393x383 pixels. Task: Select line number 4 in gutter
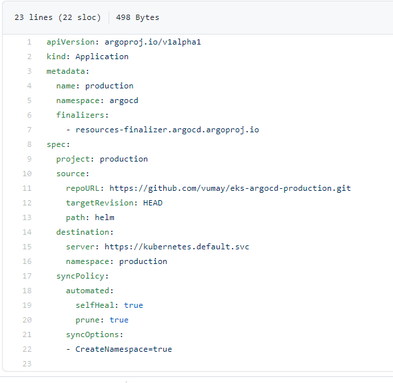[x=29, y=86]
